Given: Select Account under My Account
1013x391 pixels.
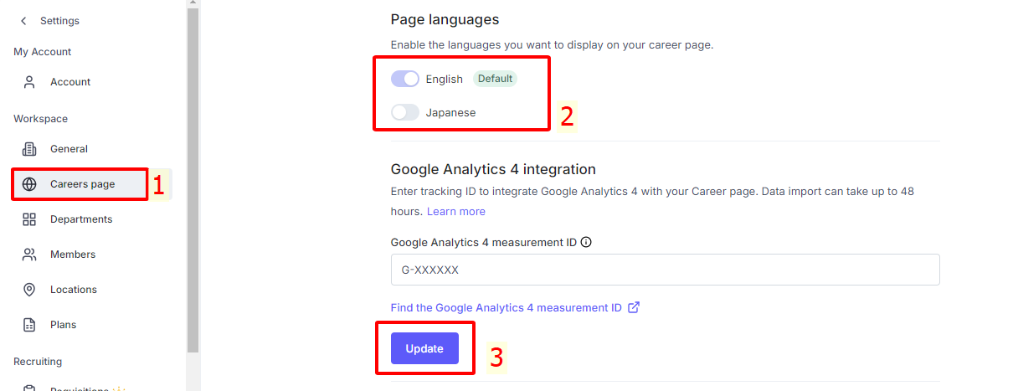Looking at the screenshot, I should [x=70, y=82].
